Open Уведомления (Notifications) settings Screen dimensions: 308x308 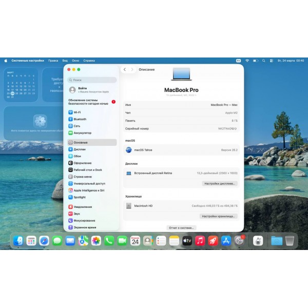83,207
